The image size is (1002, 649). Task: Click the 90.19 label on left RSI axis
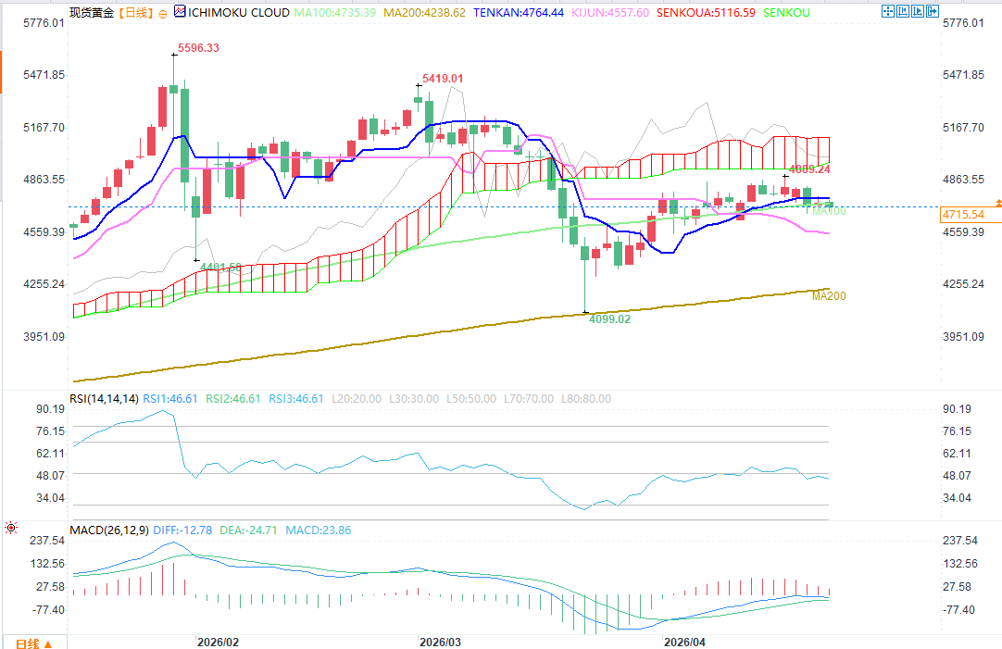coord(51,409)
